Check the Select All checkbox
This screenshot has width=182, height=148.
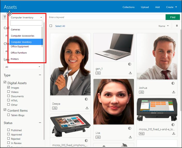tap(51, 26)
